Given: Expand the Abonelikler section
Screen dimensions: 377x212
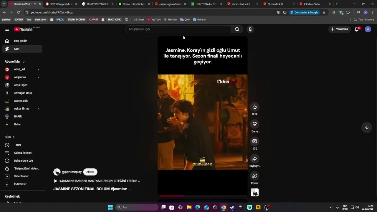Looking at the screenshot, I should [x=15, y=62].
